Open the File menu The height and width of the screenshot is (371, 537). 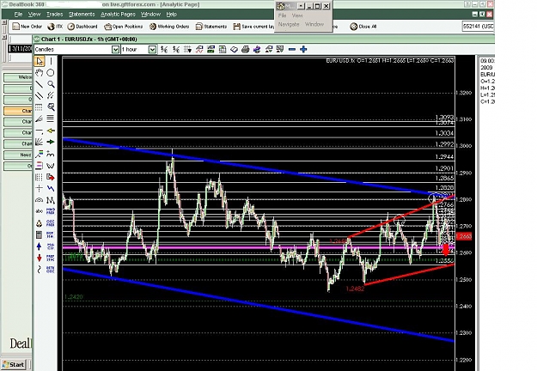click(x=18, y=15)
